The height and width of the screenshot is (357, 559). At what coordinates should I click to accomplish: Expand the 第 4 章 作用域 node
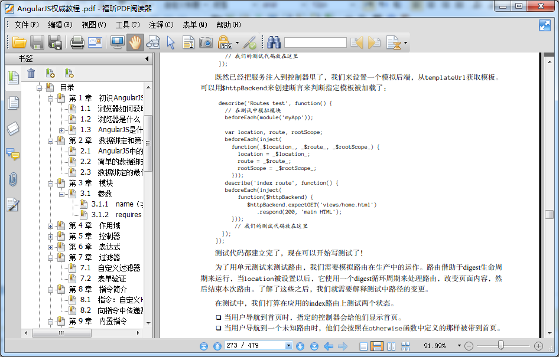(x=50, y=226)
